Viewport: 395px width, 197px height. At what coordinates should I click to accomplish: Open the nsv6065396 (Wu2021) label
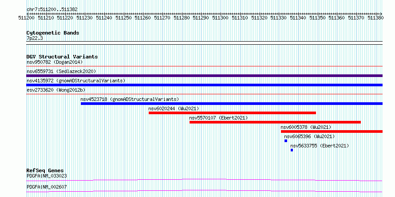[x=310, y=136]
